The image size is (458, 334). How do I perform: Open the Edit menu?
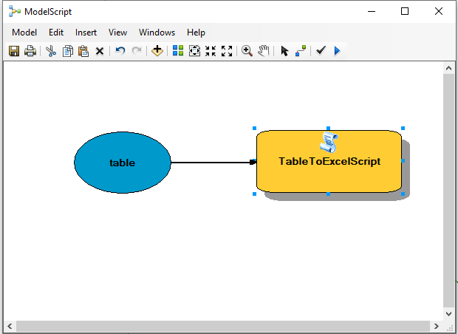click(x=56, y=33)
